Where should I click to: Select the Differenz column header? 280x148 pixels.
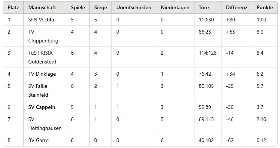point(236,7)
